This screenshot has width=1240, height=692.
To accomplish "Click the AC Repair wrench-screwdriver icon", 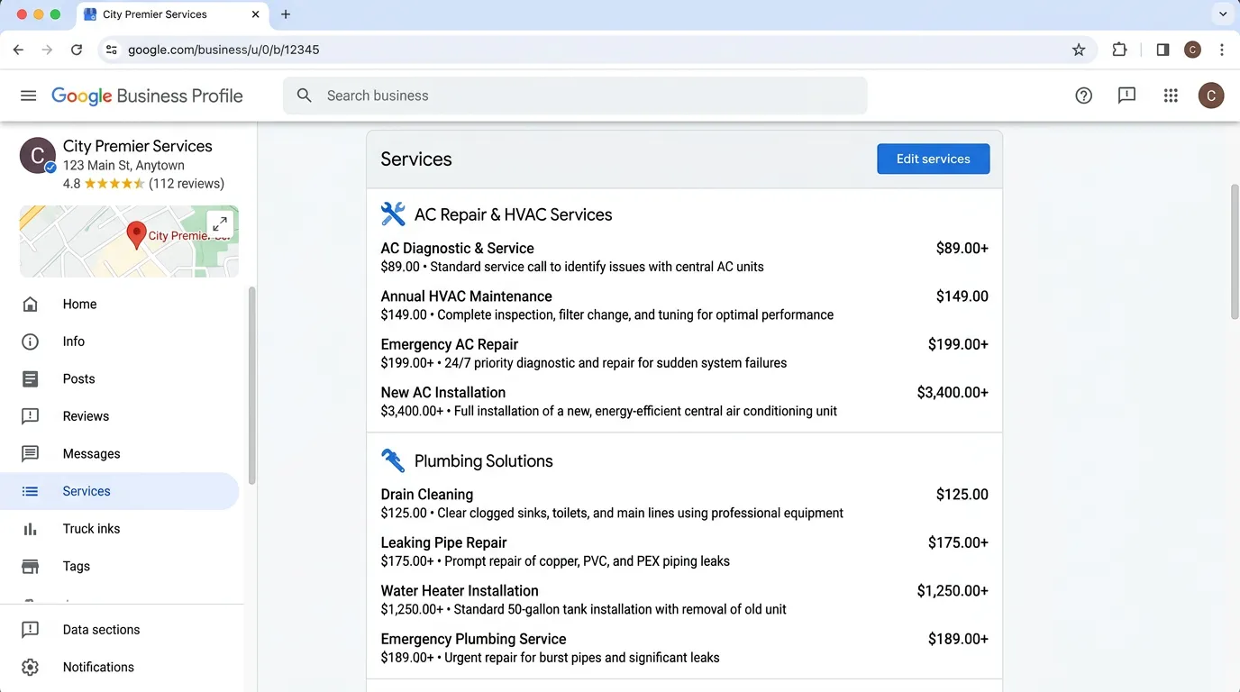I will point(393,214).
